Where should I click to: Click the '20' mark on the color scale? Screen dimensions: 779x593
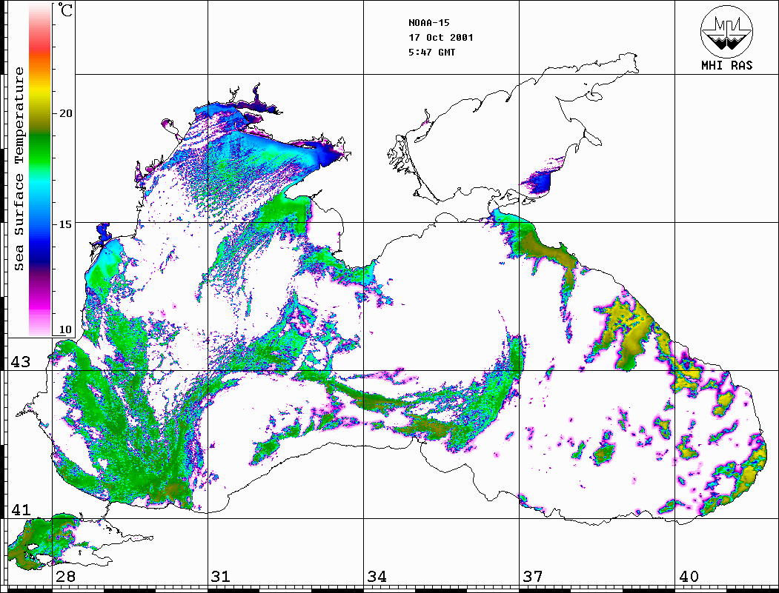pyautogui.click(x=65, y=113)
